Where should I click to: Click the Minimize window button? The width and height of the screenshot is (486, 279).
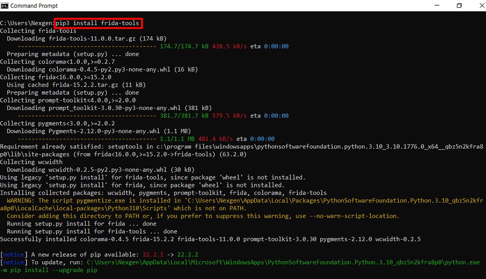coord(437,5)
